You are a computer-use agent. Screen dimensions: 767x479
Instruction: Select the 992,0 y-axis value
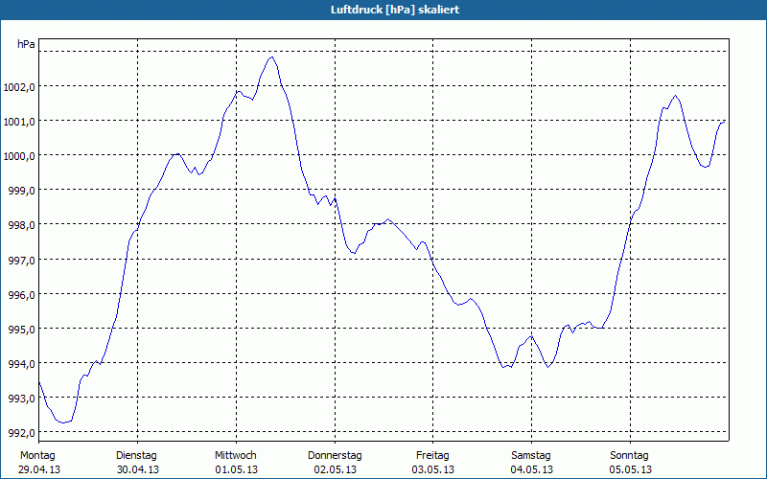click(21, 434)
